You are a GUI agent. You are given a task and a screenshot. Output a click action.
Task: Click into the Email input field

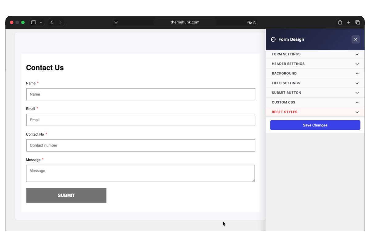click(x=141, y=120)
